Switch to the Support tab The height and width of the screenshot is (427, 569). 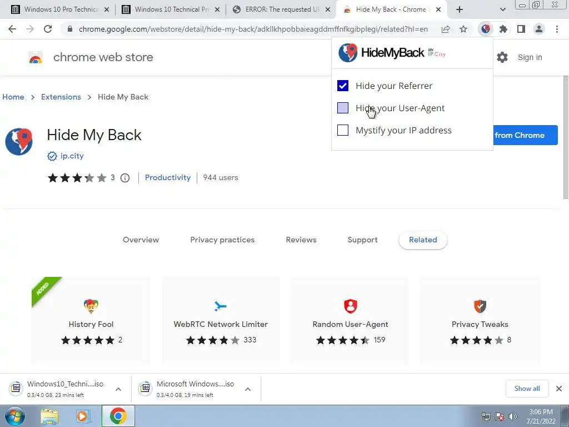(362, 240)
